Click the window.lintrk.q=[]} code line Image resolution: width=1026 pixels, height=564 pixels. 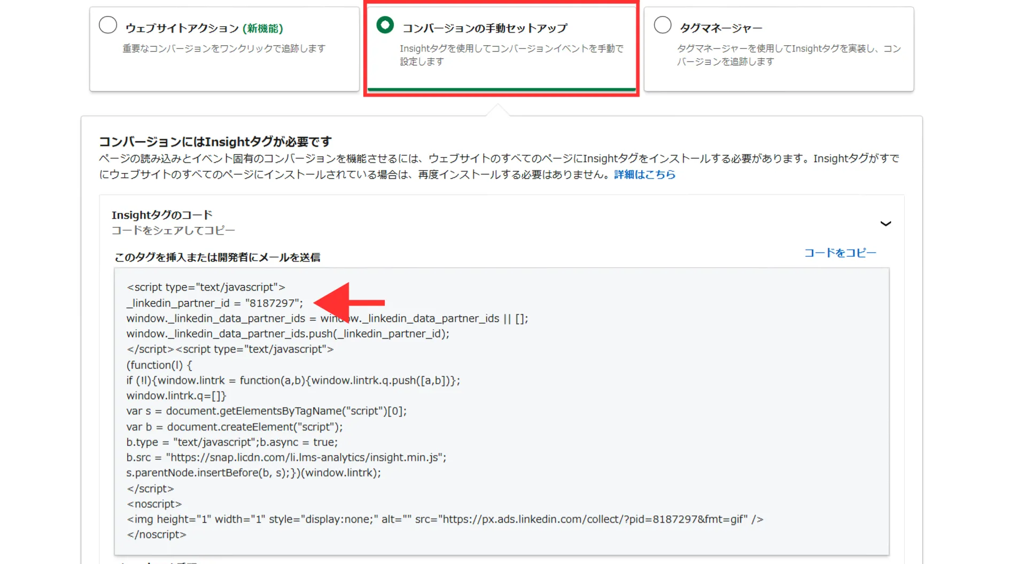tap(176, 396)
